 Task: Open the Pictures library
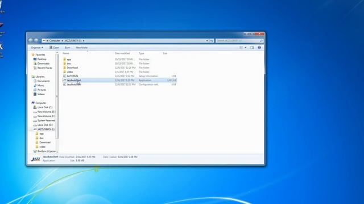pyautogui.click(x=42, y=90)
